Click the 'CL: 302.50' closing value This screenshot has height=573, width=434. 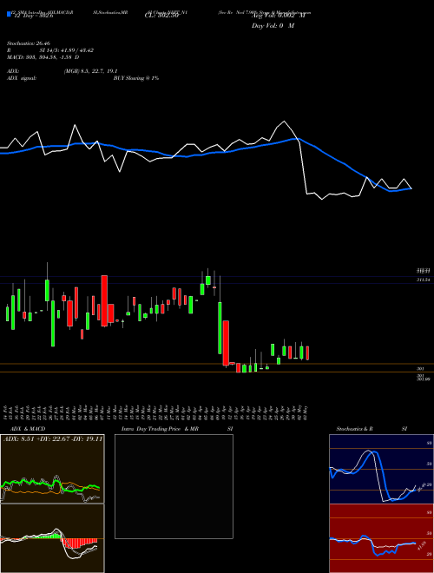click(x=161, y=16)
